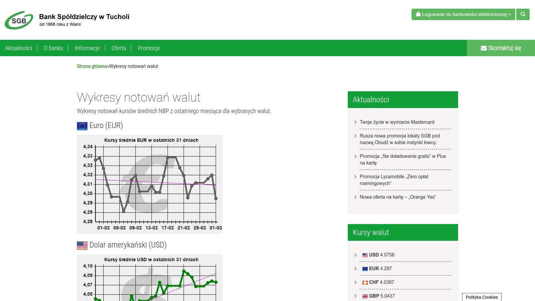Click the British flag next to GBP rate
The width and height of the screenshot is (535, 301).
tap(365, 296)
